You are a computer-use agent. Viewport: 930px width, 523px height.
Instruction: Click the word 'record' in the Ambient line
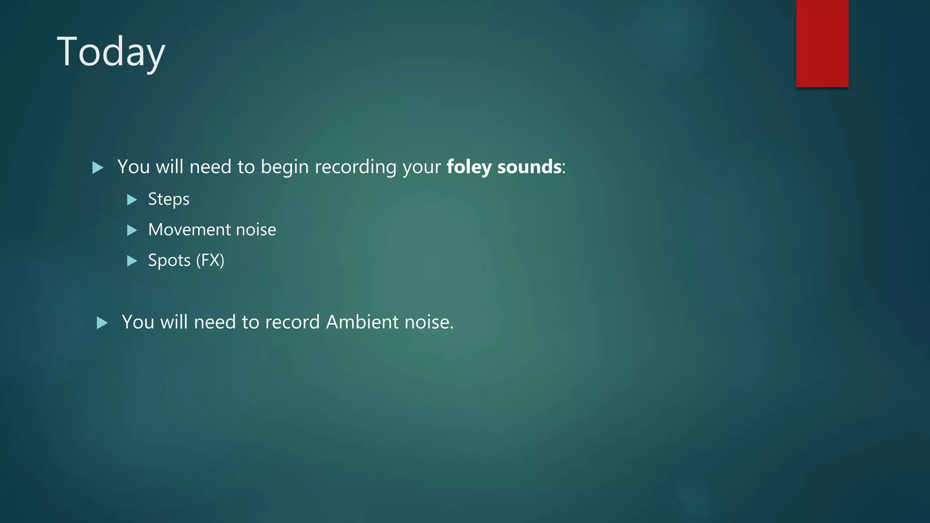point(293,322)
